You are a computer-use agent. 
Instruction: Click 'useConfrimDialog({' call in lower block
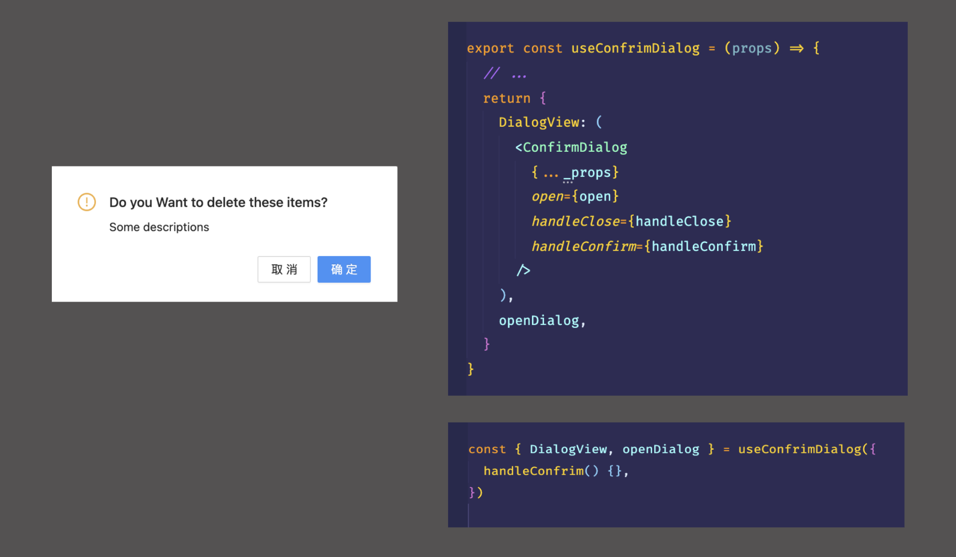(807, 449)
